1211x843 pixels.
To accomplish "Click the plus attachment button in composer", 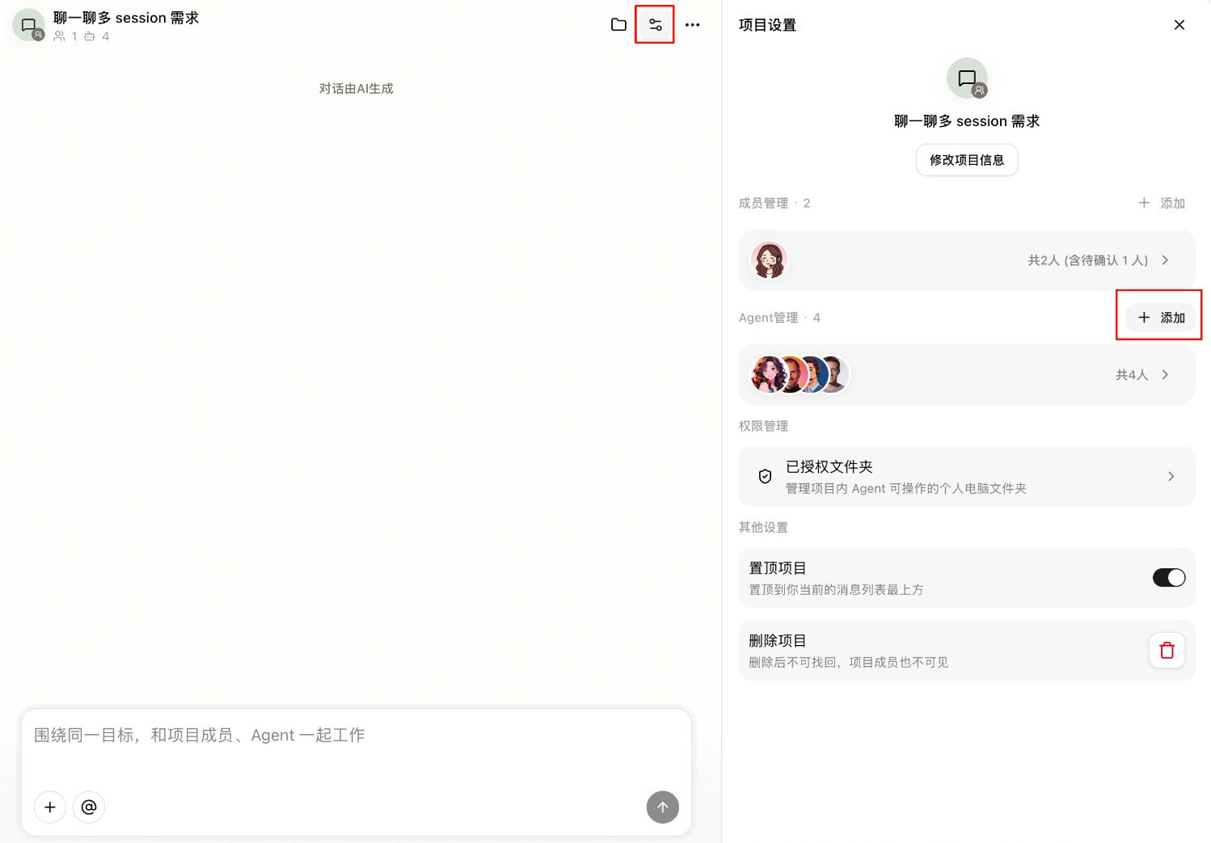I will click(x=50, y=807).
